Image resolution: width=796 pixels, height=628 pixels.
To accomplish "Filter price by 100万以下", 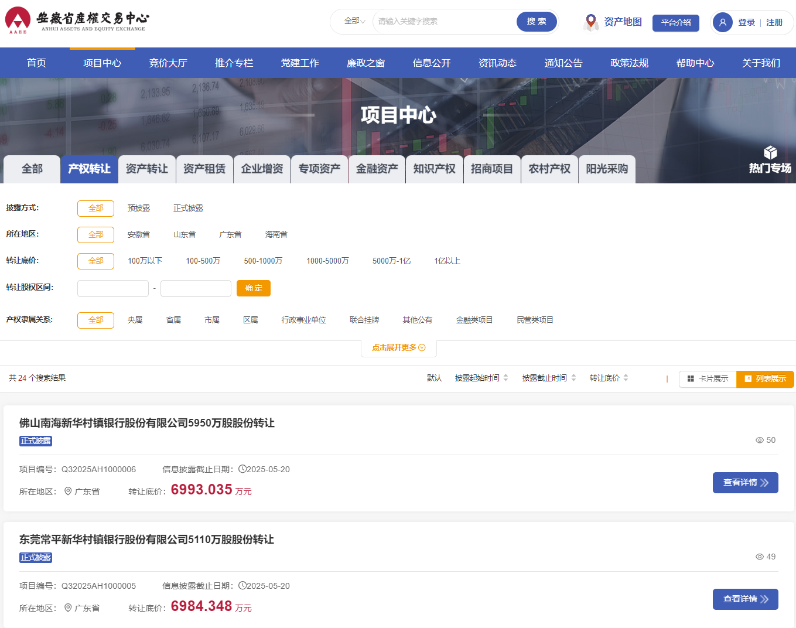I will pyautogui.click(x=145, y=261).
